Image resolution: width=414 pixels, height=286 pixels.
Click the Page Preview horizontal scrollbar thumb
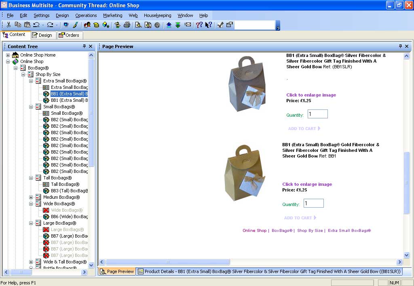click(168, 262)
